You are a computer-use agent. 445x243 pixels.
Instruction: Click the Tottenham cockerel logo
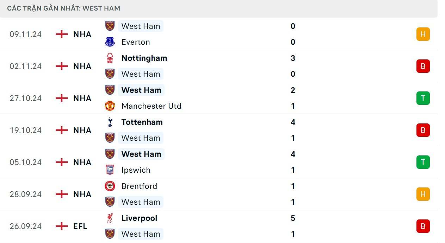(x=110, y=122)
